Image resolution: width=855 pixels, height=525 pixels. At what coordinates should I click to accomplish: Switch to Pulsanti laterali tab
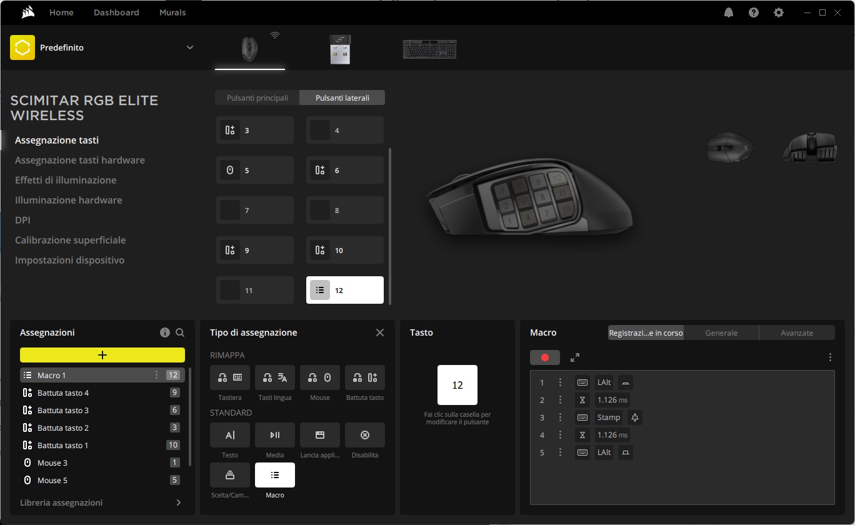click(x=342, y=97)
